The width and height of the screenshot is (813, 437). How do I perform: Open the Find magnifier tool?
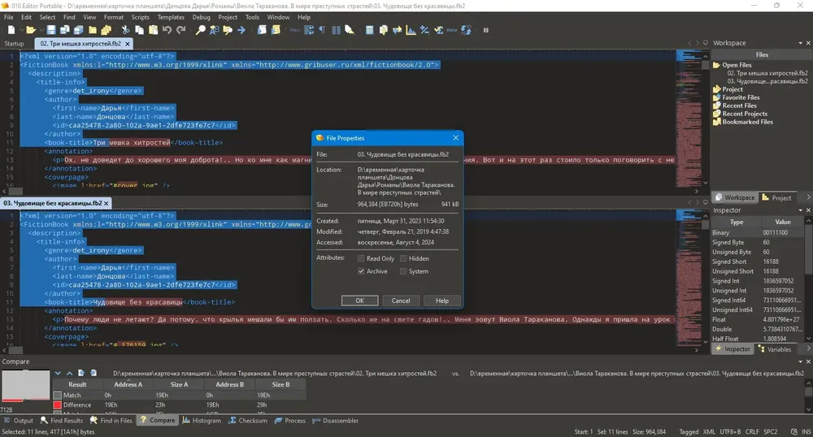point(200,30)
